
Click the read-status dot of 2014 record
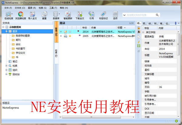click(61, 31)
